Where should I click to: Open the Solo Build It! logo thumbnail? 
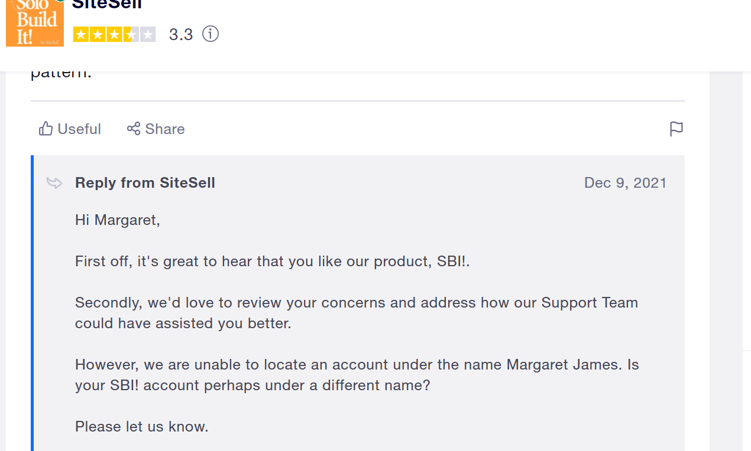pos(35,23)
